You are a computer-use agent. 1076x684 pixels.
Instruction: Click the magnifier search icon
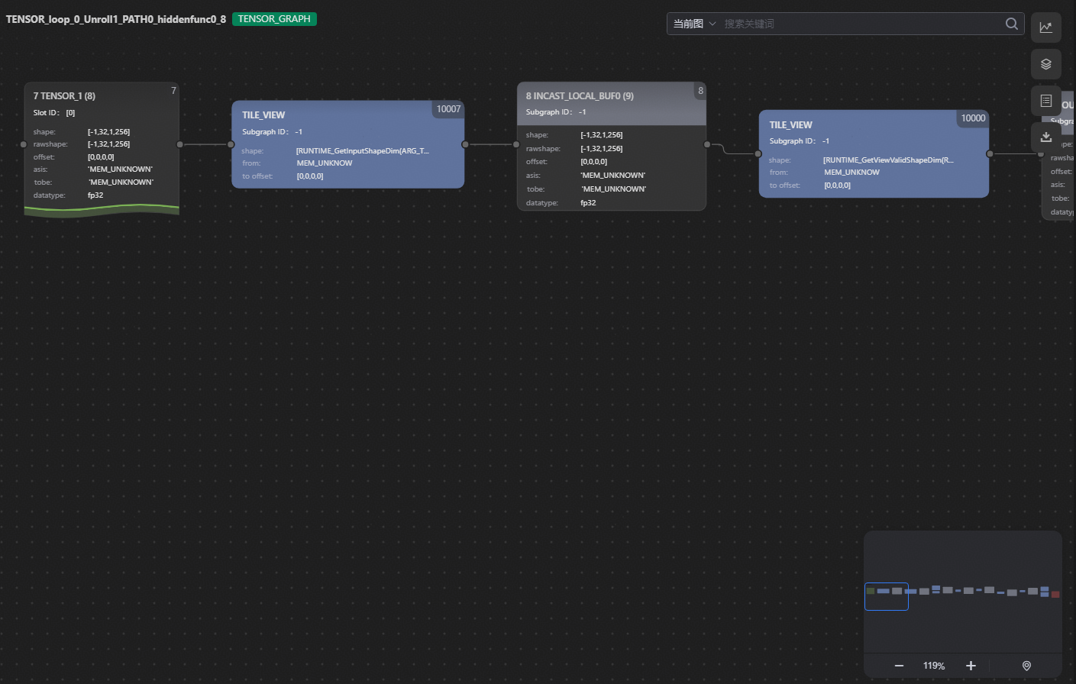1011,24
